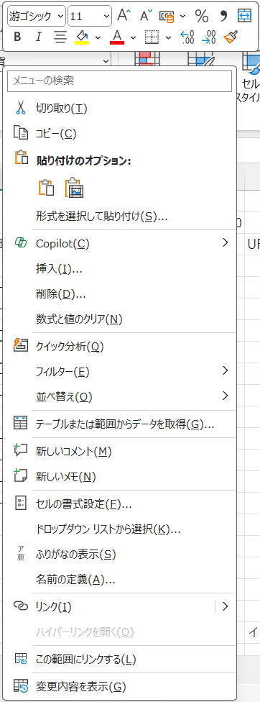Expand 並べ替え submenu arrow

tap(225, 396)
